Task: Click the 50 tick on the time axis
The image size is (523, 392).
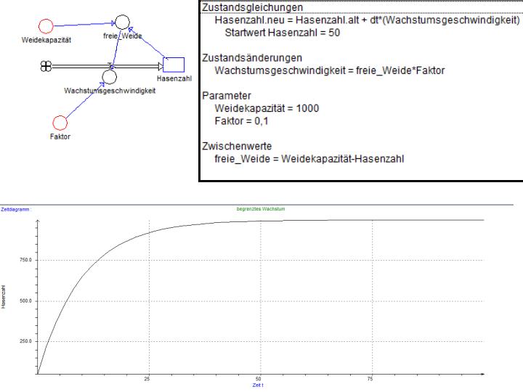Action: click(260, 379)
